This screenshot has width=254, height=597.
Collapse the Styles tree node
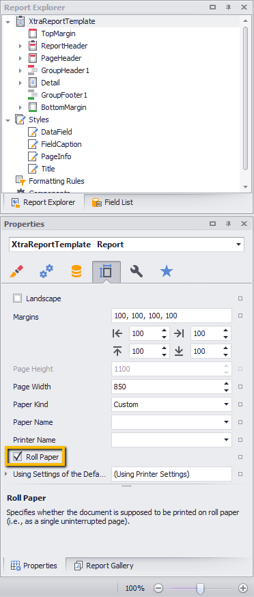coord(8,120)
